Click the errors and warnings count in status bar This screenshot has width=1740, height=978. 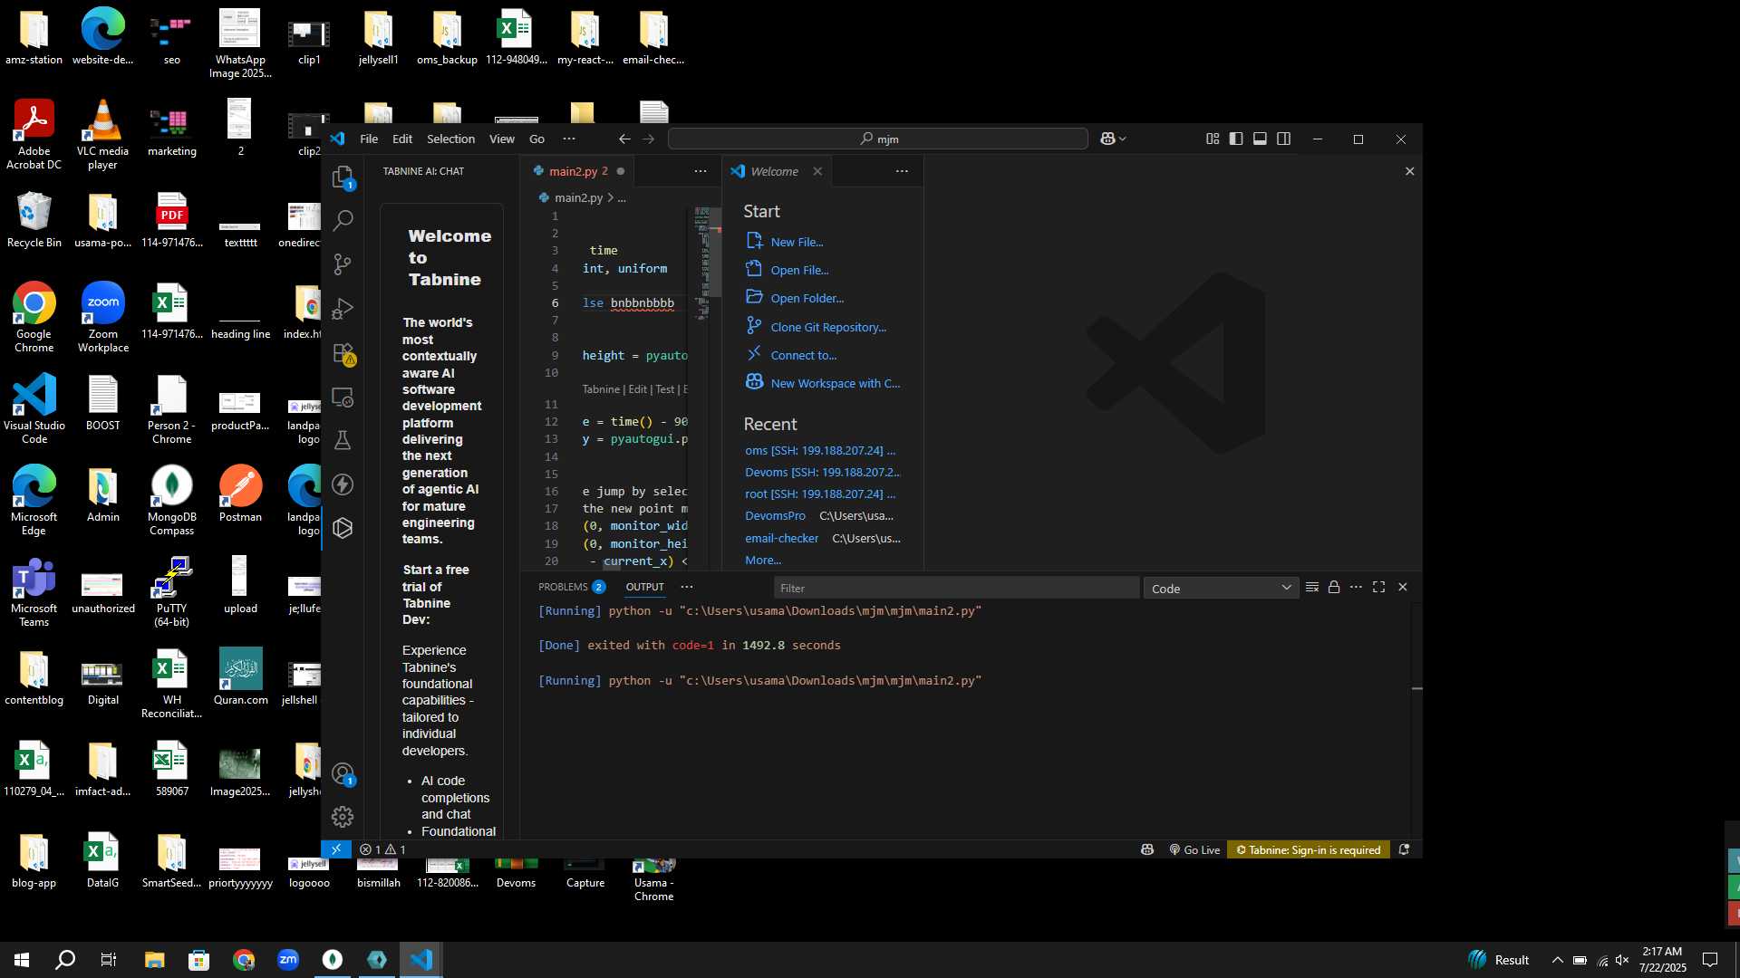click(382, 849)
